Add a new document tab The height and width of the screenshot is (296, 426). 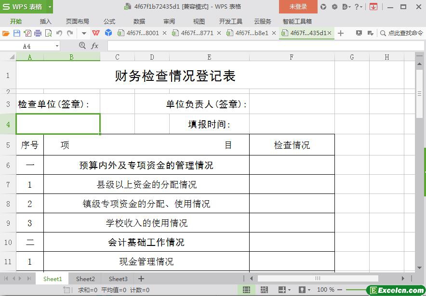341,33
